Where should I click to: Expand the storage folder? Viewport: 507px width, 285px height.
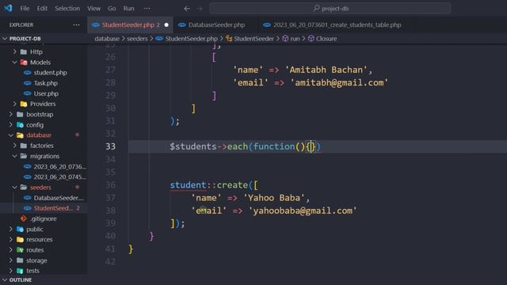(10, 260)
